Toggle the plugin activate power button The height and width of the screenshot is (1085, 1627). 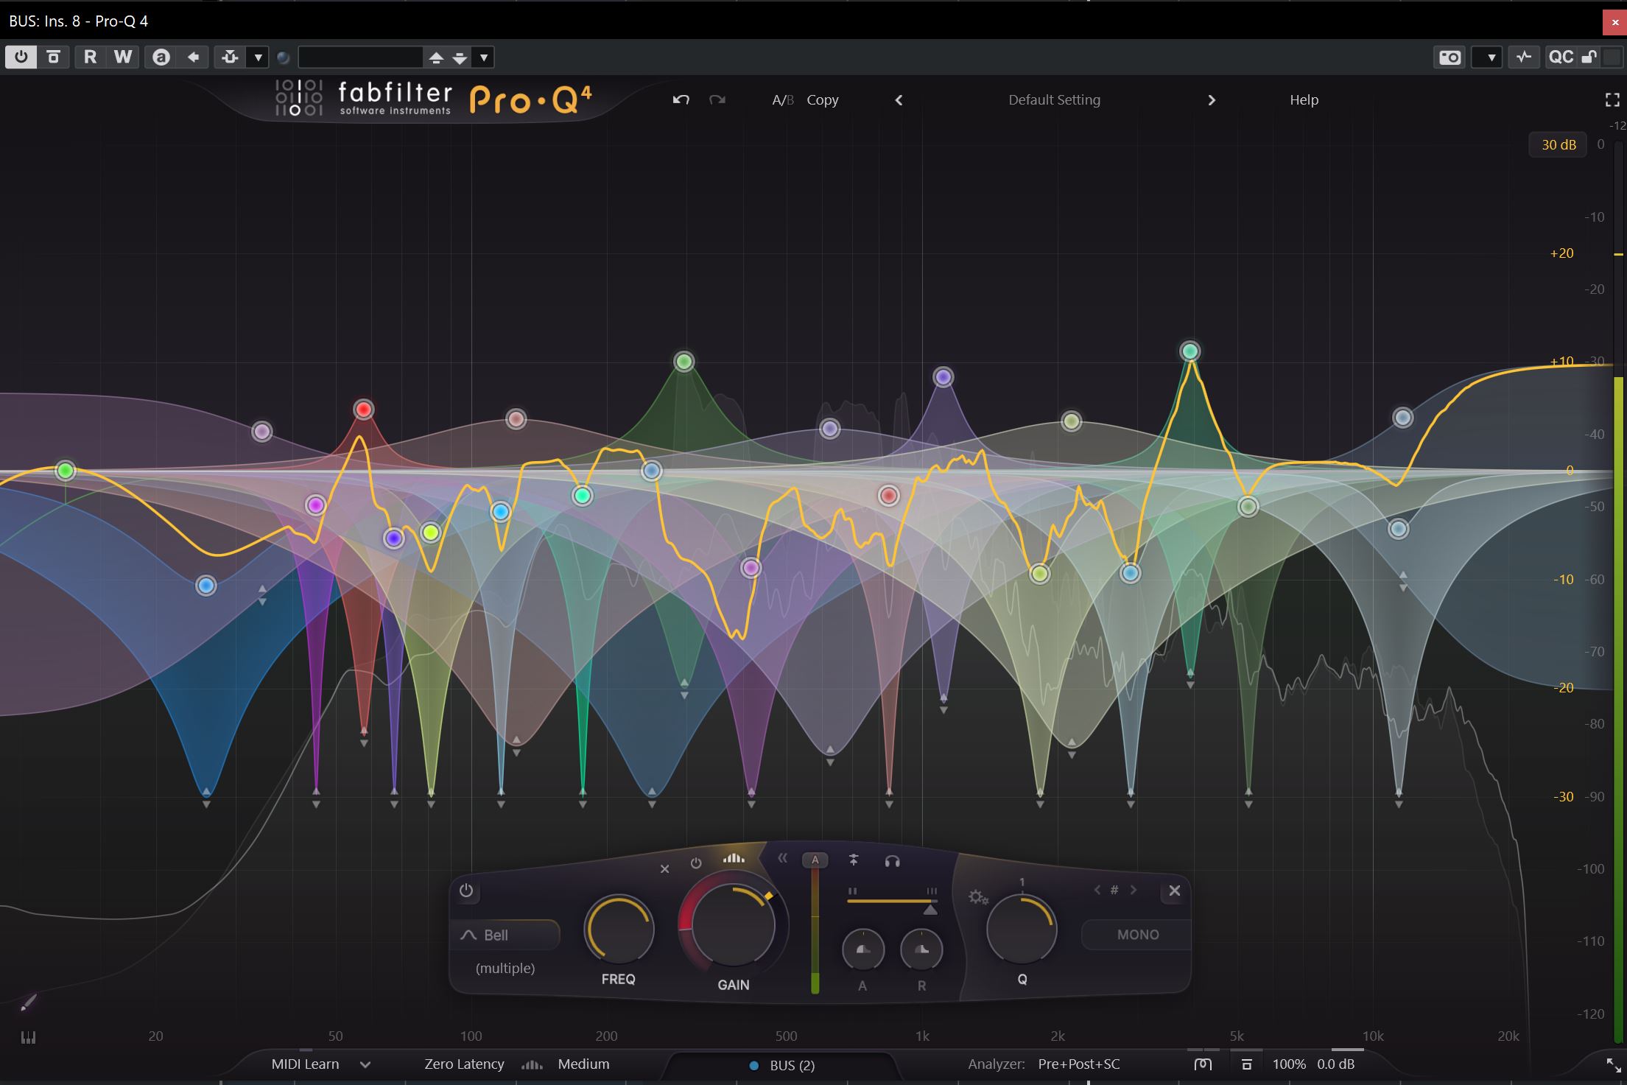[21, 57]
